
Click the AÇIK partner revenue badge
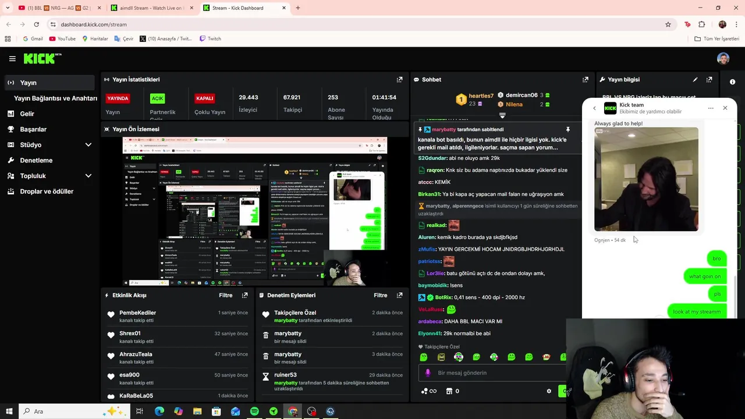click(157, 98)
